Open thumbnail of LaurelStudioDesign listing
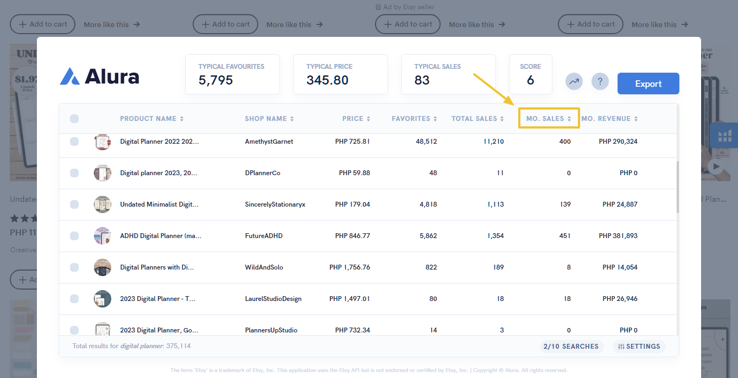The width and height of the screenshot is (738, 378). tap(103, 299)
